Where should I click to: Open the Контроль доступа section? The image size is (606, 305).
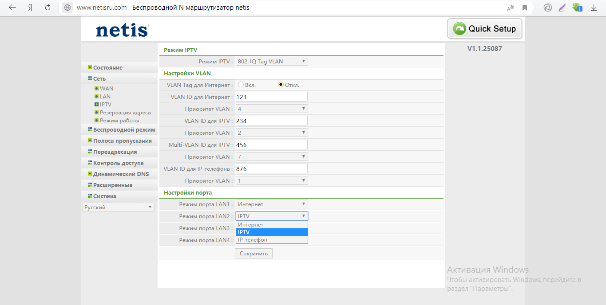point(119,163)
